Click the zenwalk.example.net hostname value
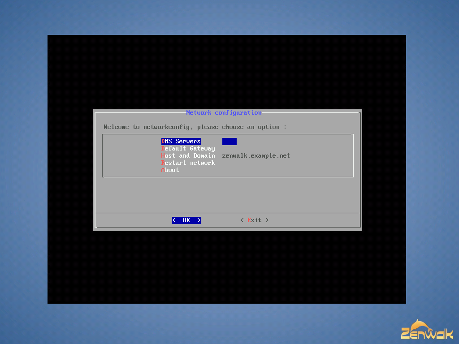 (x=256, y=156)
